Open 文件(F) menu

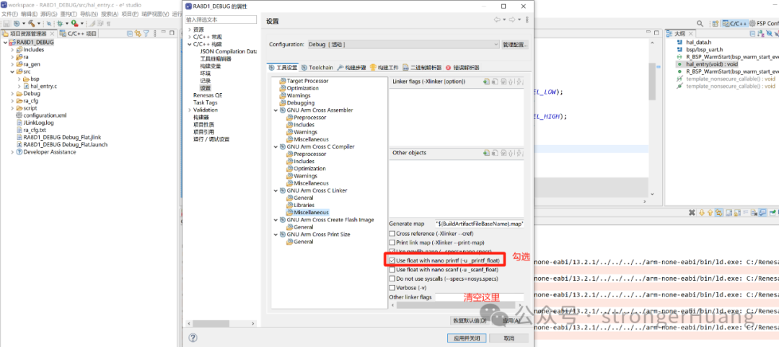click(x=10, y=14)
